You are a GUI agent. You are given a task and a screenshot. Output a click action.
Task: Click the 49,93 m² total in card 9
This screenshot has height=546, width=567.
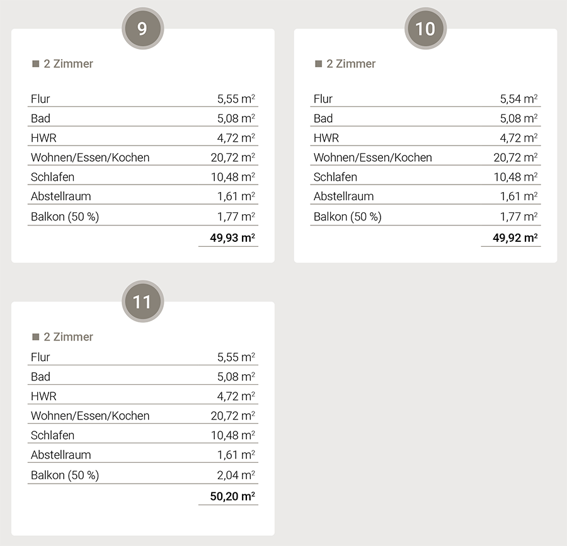tap(232, 237)
